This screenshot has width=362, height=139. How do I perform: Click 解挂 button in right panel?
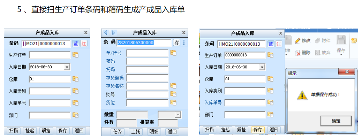pos(242,130)
